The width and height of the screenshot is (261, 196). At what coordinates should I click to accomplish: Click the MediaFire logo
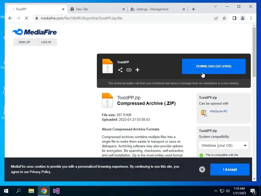(34, 32)
